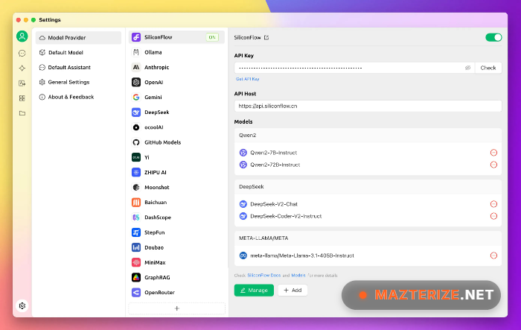Open Default Assistant settings

[x=78, y=67]
